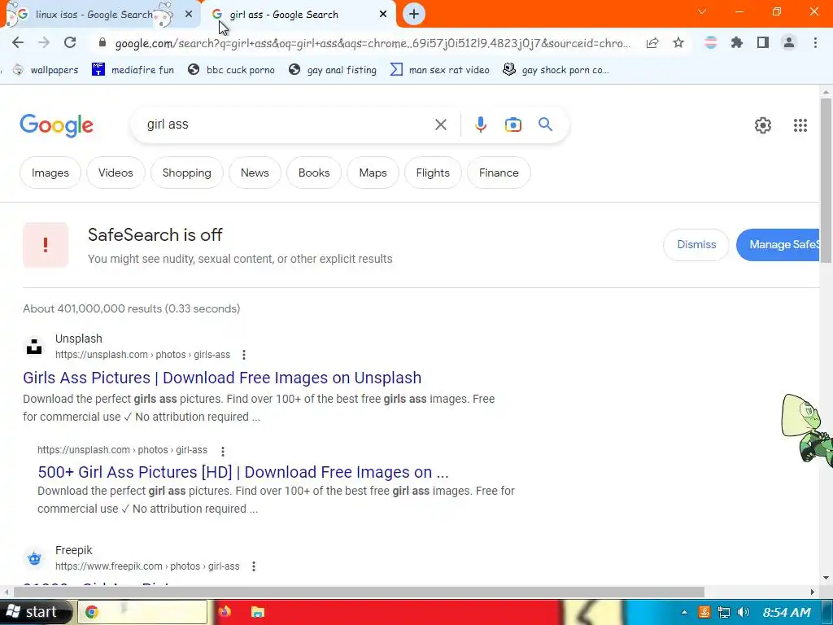Image resolution: width=833 pixels, height=625 pixels.
Task: Open the volume speaker tray icon
Action: point(744,612)
